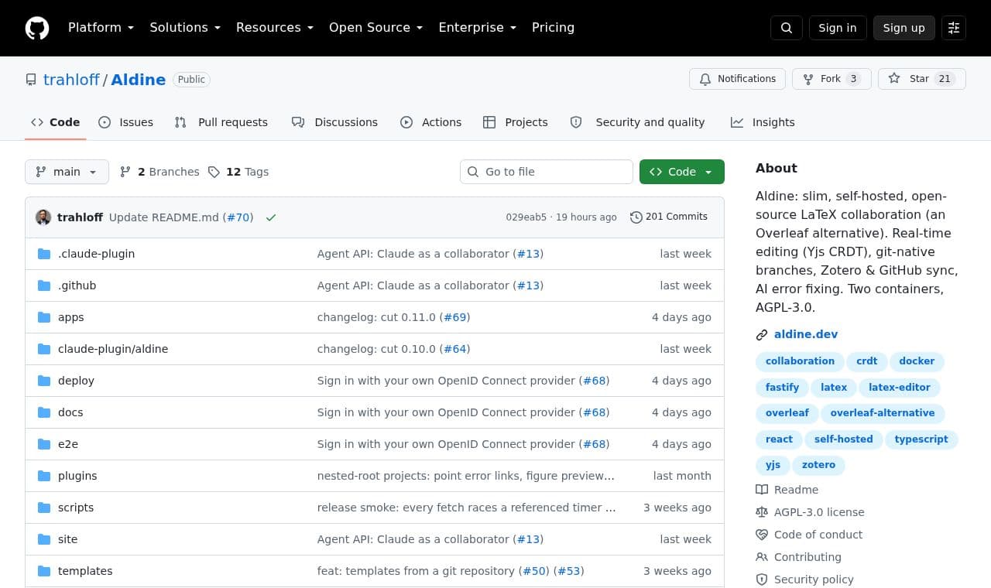Click the Sign in button

tap(838, 28)
